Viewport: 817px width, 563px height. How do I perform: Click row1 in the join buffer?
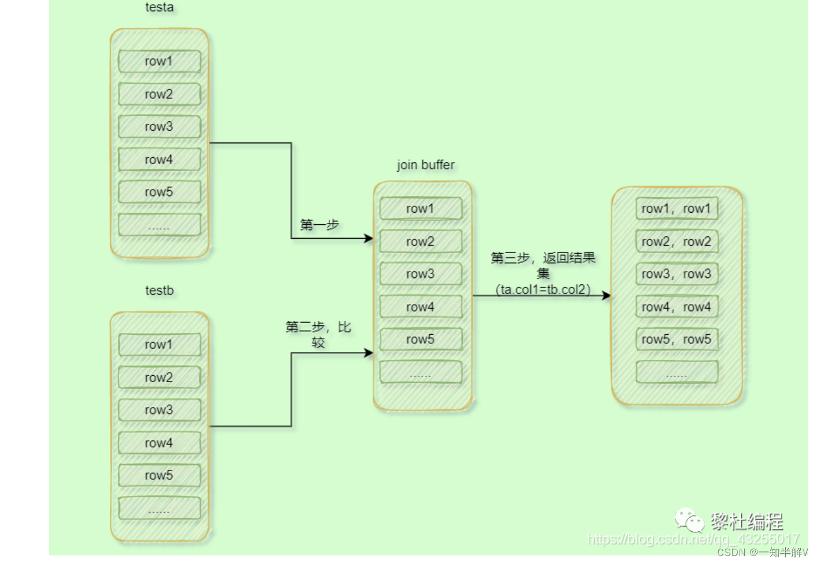click(421, 209)
